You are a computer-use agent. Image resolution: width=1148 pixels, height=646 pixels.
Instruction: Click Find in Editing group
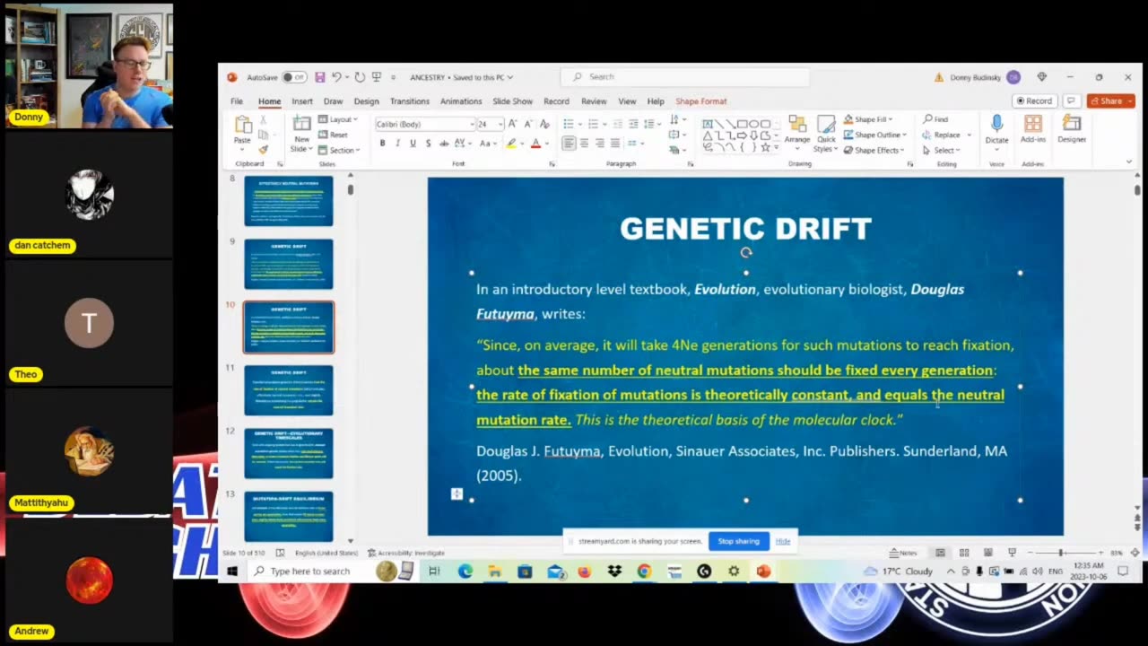(935, 119)
